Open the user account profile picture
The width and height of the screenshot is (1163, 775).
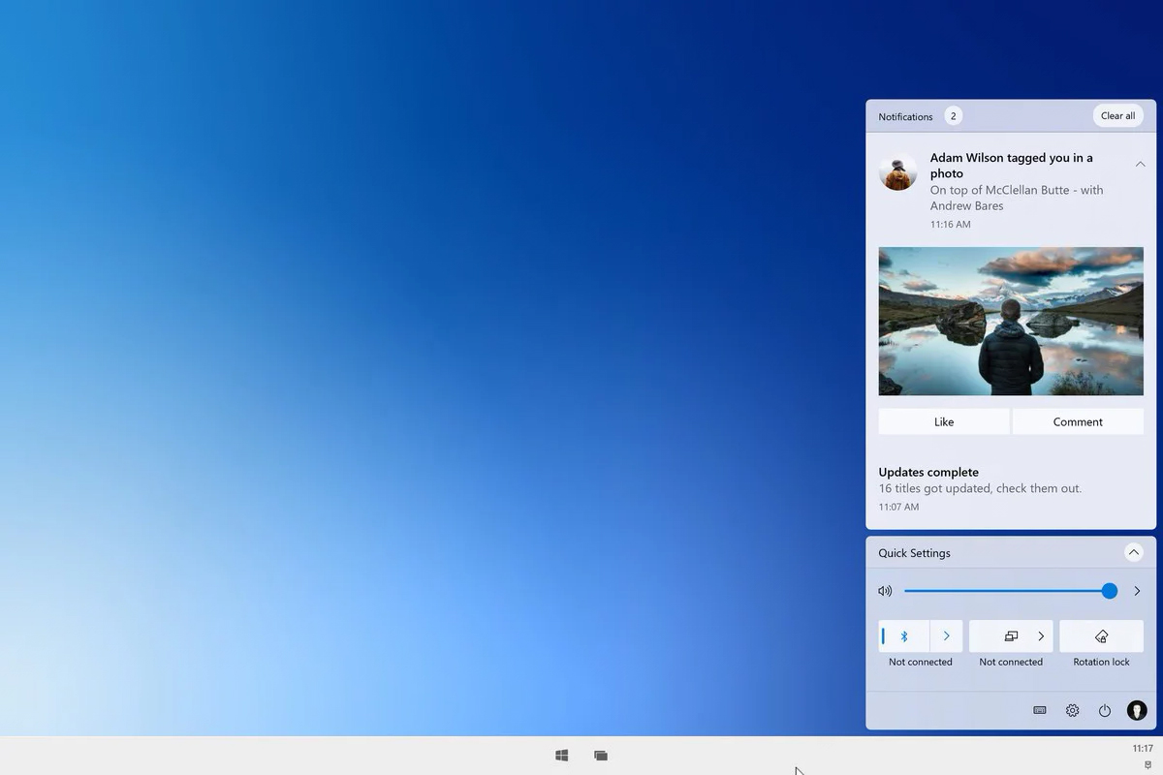[x=1137, y=710]
